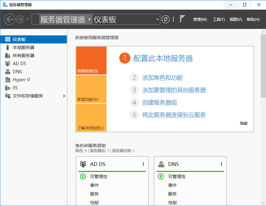Click 事件 under the DNS tile

tap(172, 185)
